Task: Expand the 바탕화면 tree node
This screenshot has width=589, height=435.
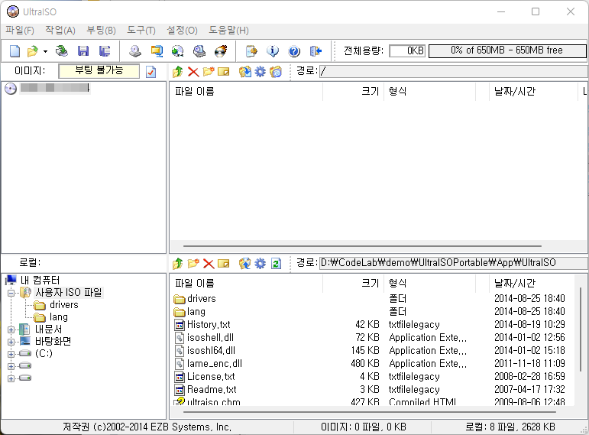Action: [11, 342]
